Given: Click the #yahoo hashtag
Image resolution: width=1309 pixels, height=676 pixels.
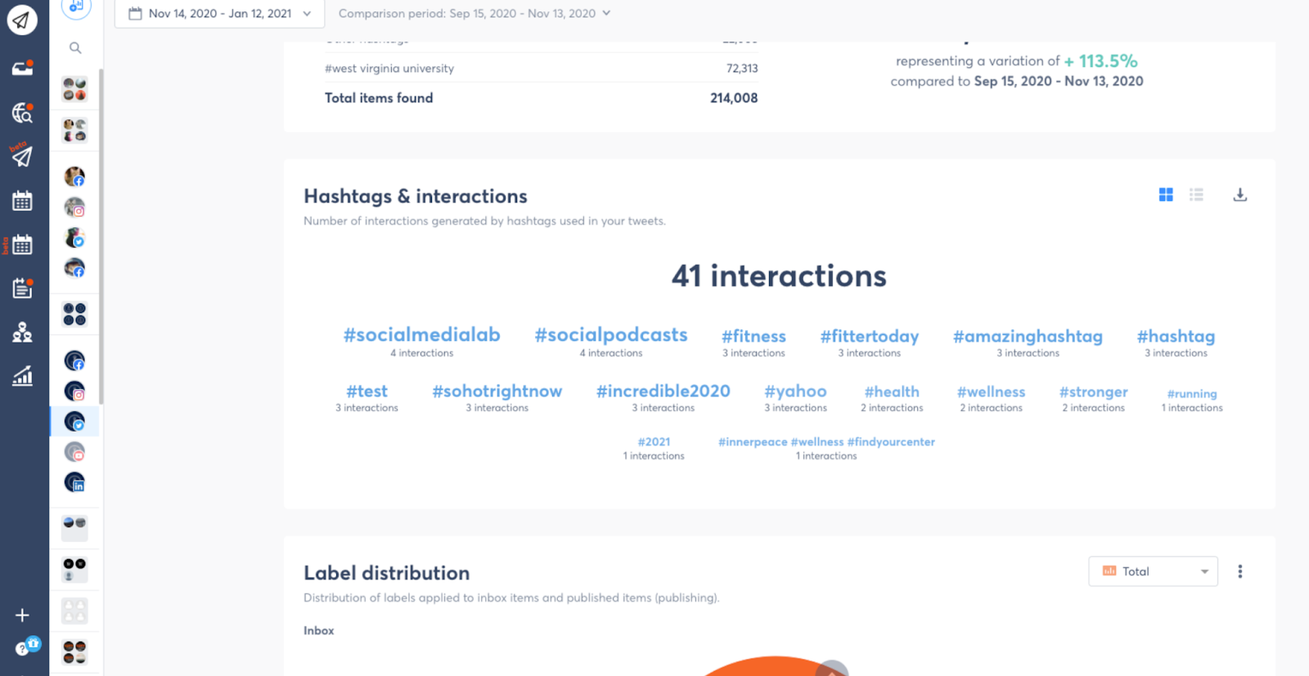Looking at the screenshot, I should 795,392.
